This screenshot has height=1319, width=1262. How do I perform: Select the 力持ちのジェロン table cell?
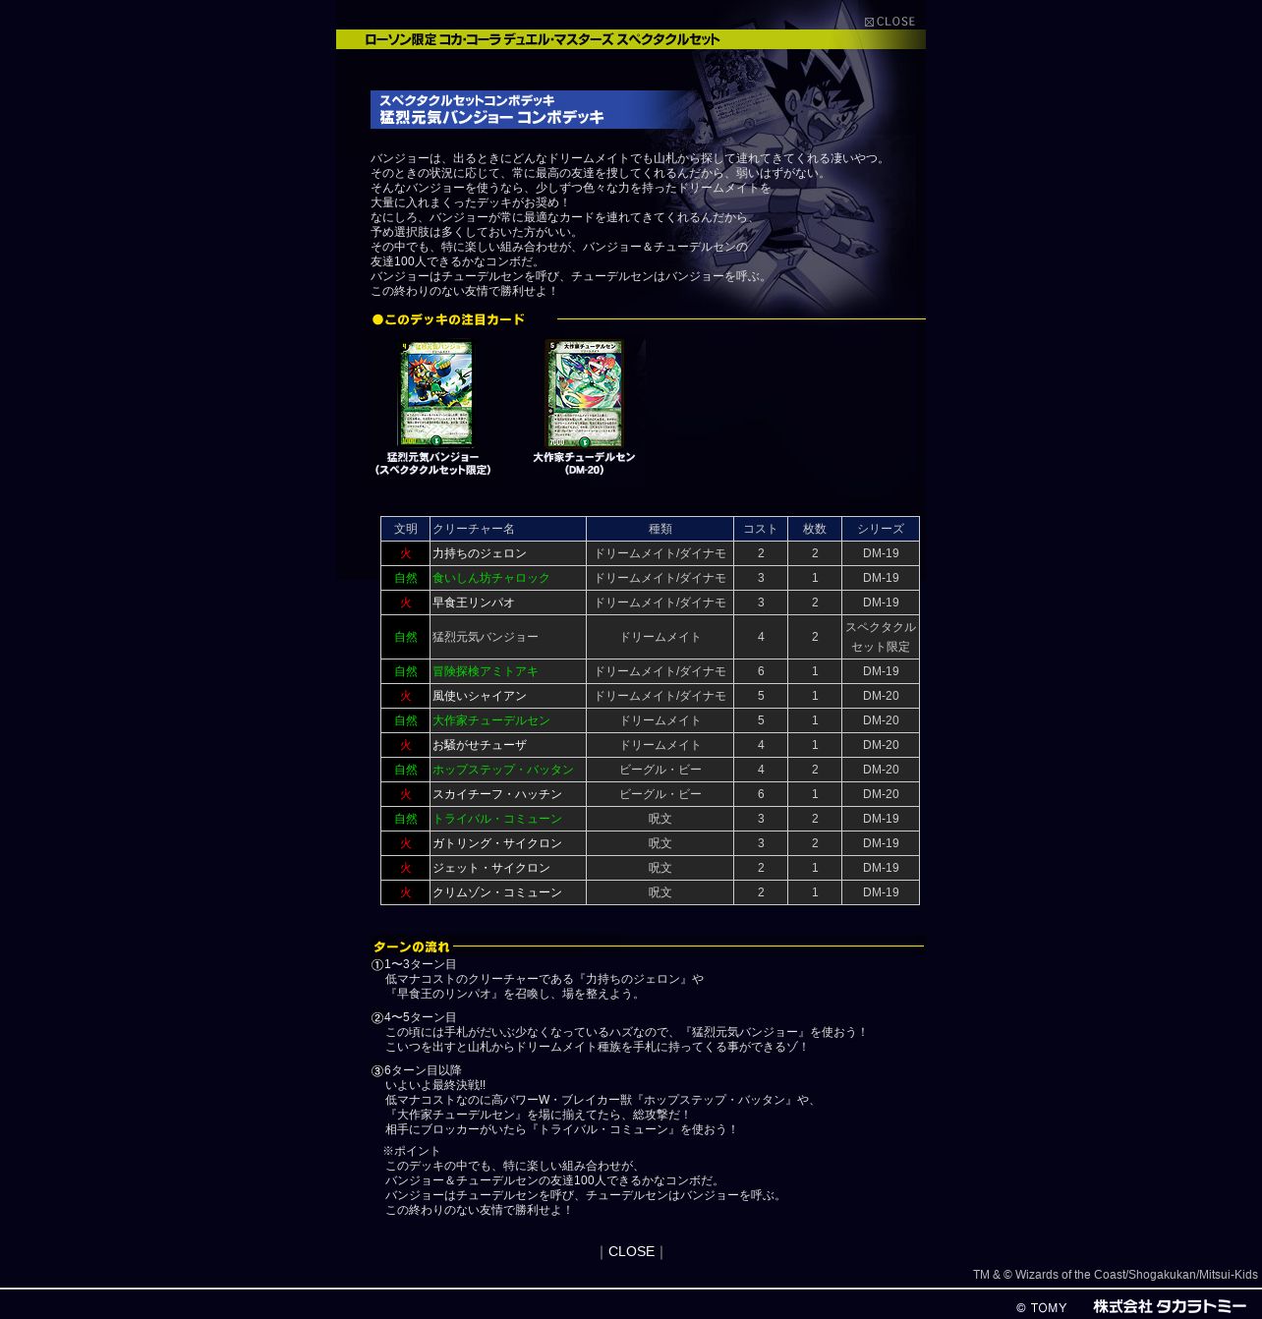click(x=508, y=553)
